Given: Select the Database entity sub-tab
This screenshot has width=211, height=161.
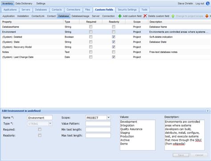Looking at the screenshot, I should pos(64,16).
